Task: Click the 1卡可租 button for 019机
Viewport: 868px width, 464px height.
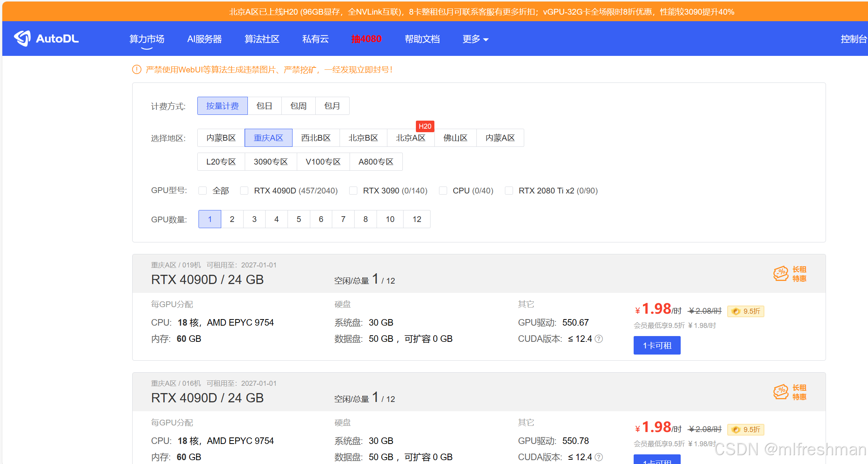Action: [x=657, y=345]
